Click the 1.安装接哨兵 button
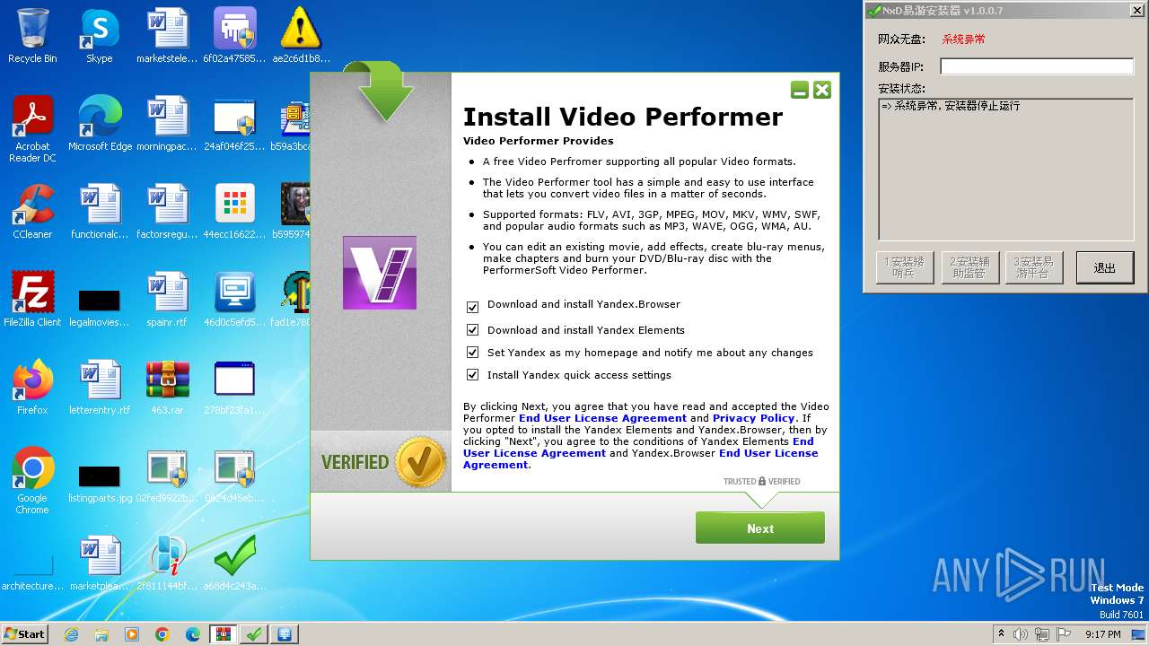 (x=905, y=267)
